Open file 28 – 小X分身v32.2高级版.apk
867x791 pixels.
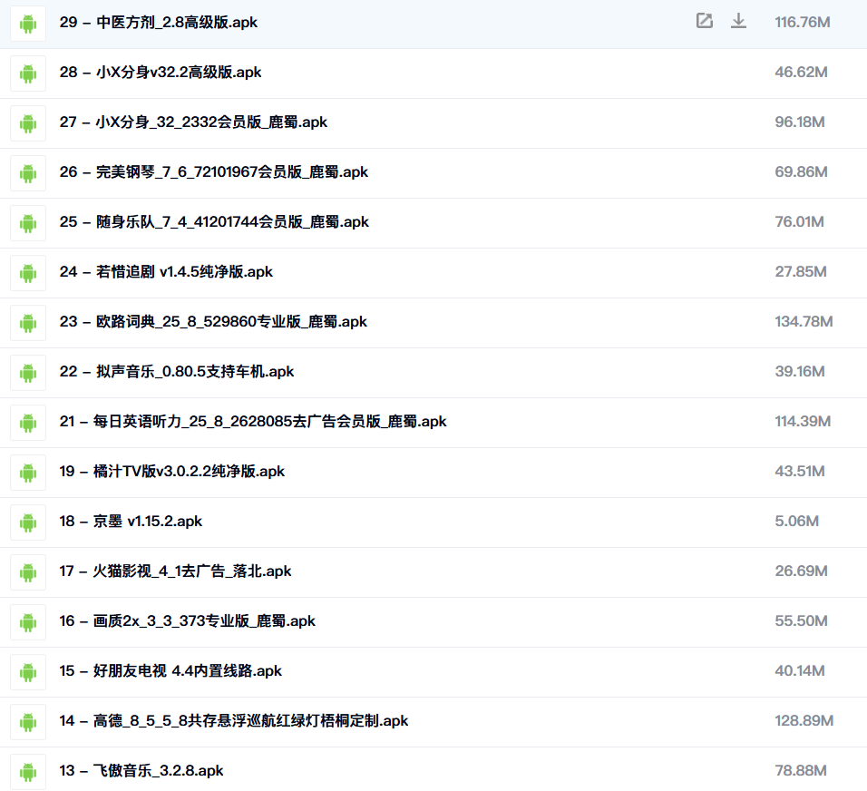pyautogui.click(x=161, y=72)
